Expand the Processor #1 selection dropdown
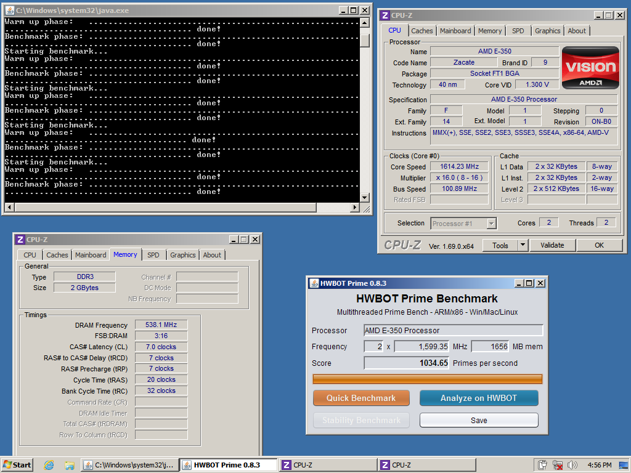 [x=491, y=224]
